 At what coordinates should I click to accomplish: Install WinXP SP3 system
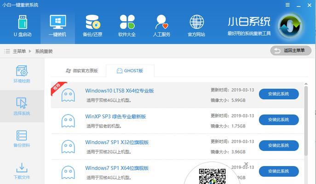coord(279,120)
